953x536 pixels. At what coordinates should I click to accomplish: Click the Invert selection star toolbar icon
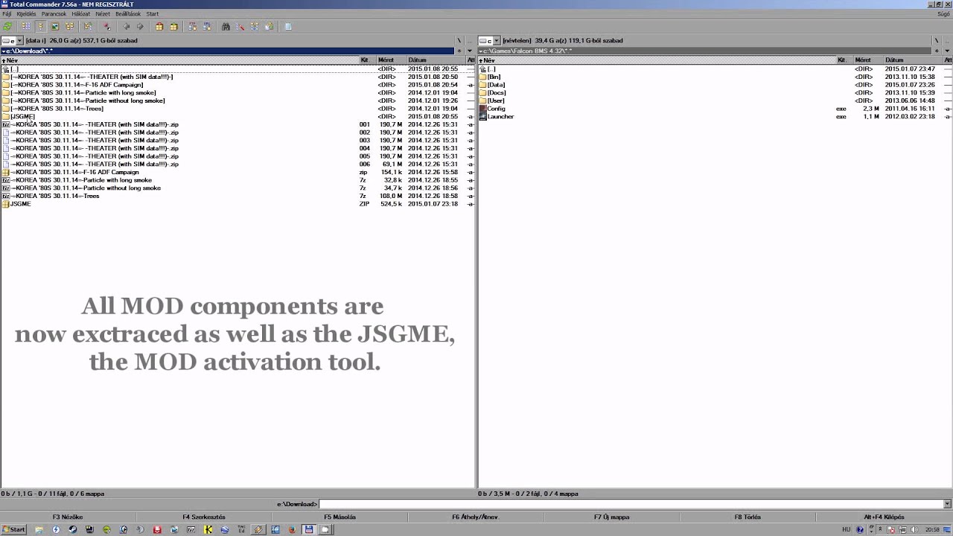[x=106, y=26]
